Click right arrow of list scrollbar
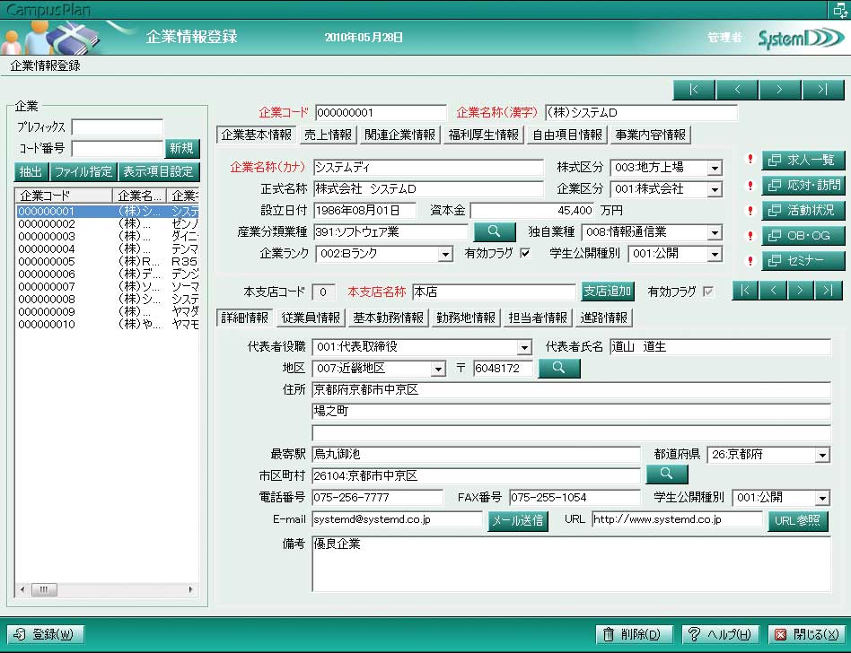The width and height of the screenshot is (851, 653). point(190,589)
